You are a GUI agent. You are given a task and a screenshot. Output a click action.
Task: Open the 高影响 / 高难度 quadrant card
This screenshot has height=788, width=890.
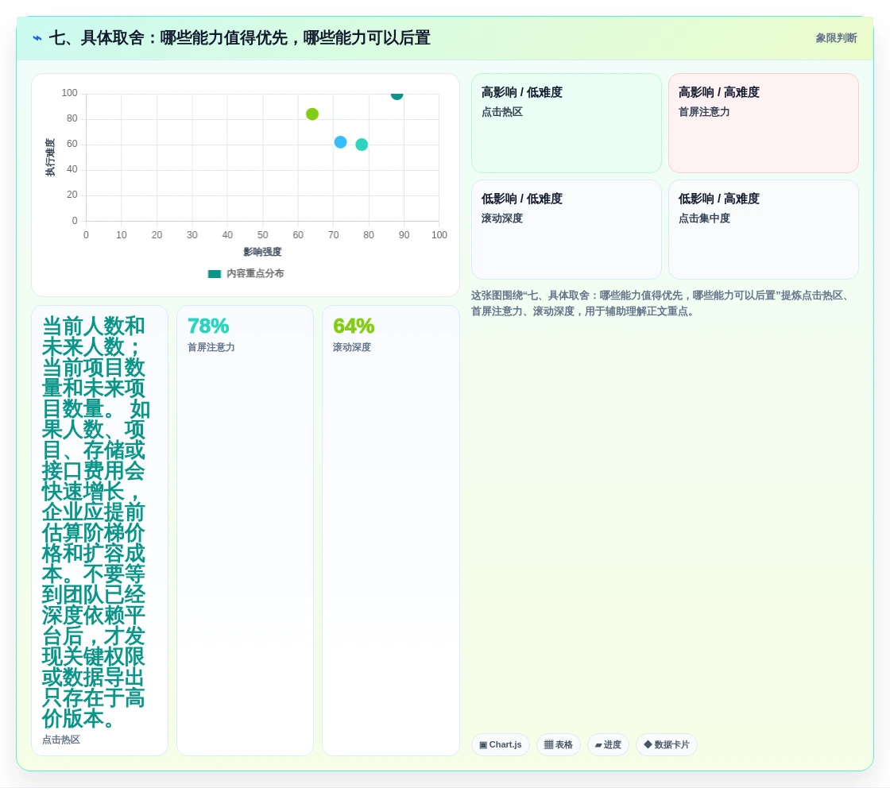764,123
